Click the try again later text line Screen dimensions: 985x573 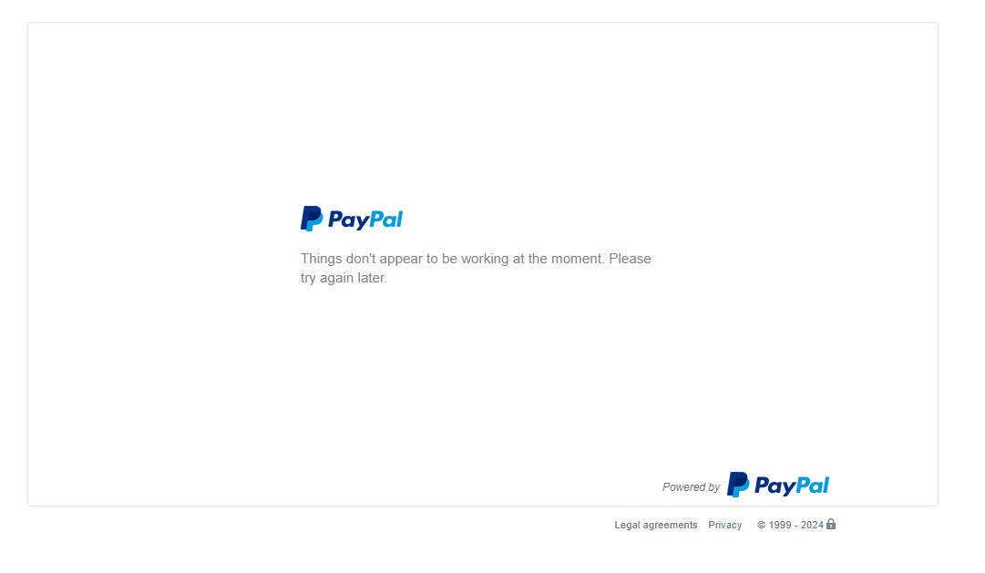pyautogui.click(x=344, y=278)
